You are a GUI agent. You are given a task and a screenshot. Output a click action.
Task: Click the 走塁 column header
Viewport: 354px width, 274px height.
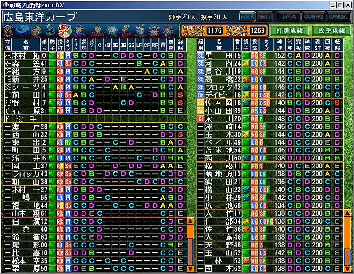(171, 45)
